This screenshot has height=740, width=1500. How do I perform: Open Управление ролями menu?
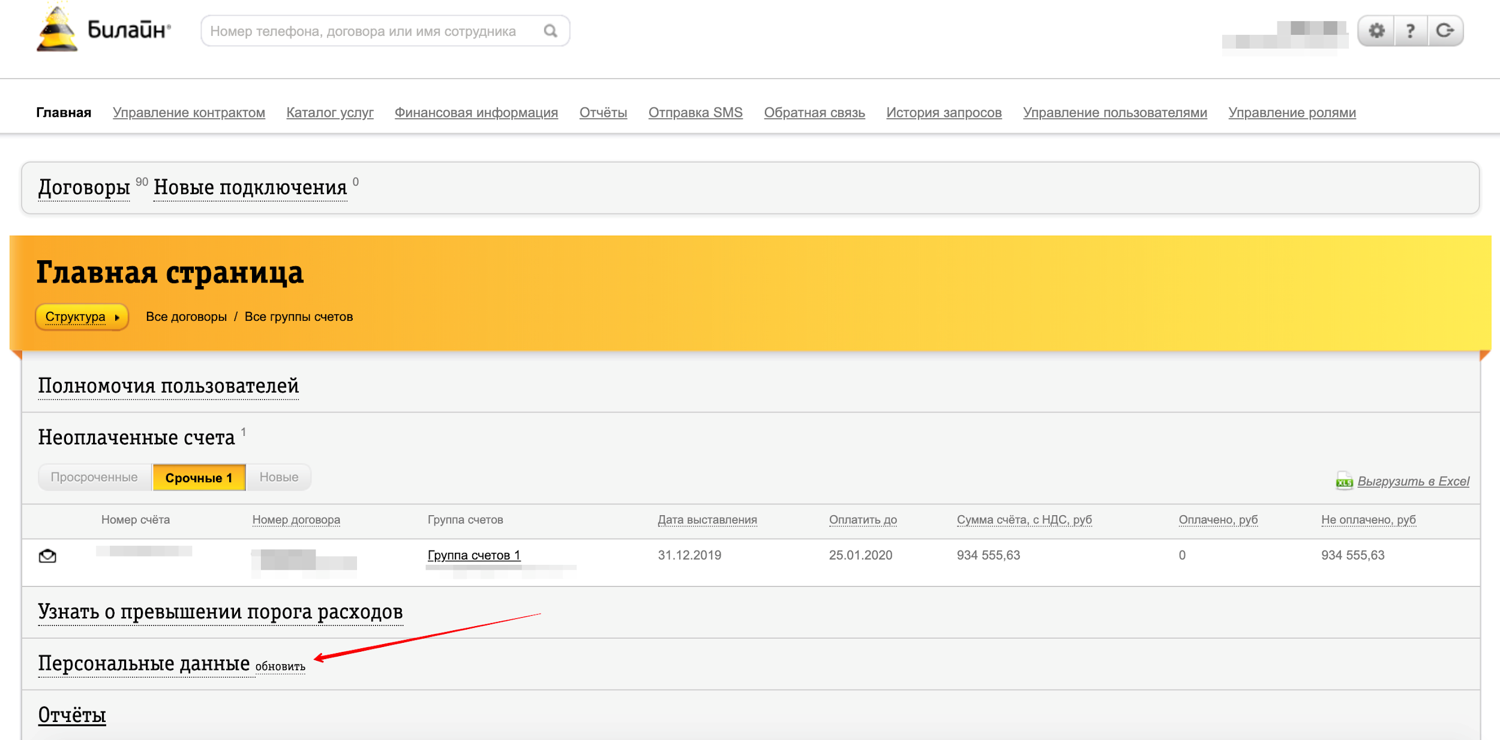[1292, 113]
